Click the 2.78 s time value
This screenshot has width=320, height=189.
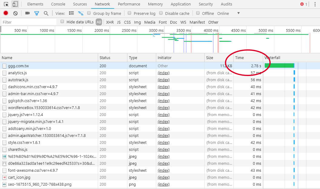(256, 66)
